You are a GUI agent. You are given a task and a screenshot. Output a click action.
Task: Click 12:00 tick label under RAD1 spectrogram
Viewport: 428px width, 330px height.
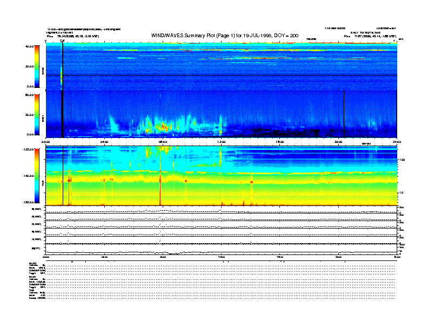pos(221,142)
